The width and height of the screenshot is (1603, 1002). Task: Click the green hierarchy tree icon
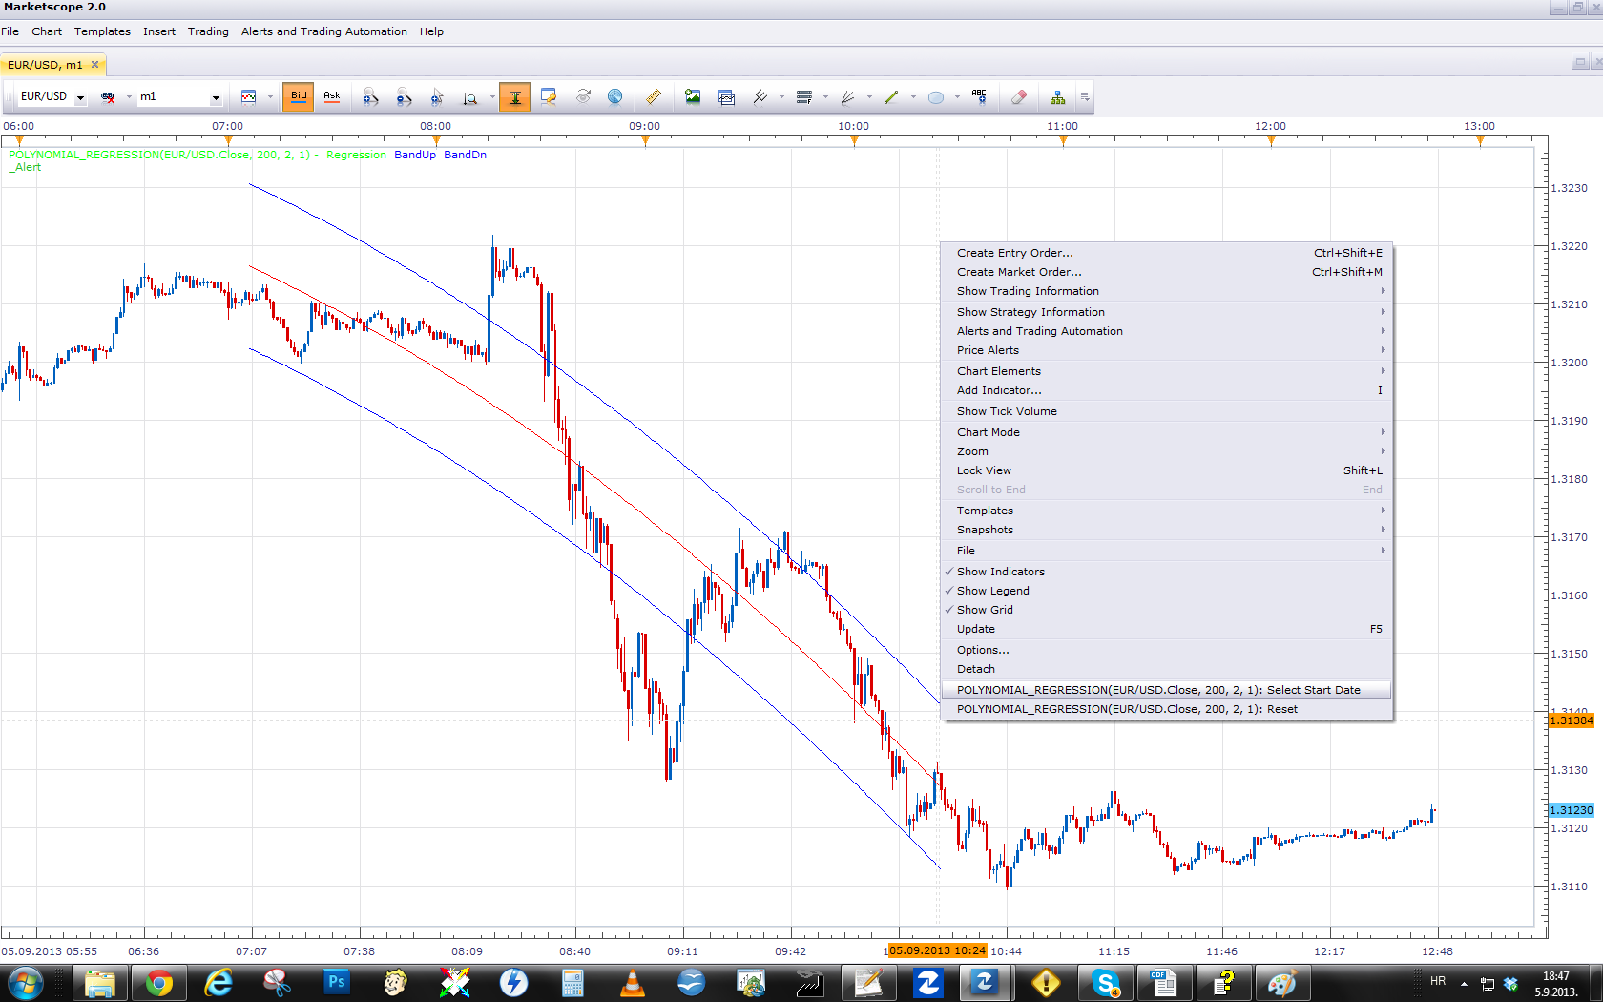tap(1057, 97)
